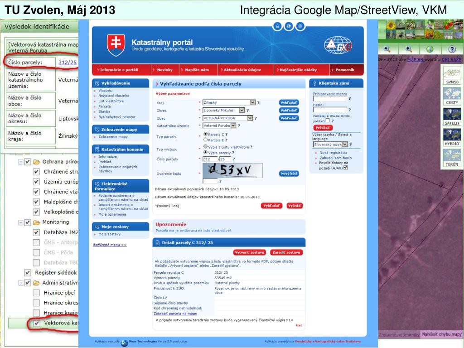Viewport: 464px width, 348px height.
Task: Click the Slovak coat of arms emblem
Action: pyautogui.click(x=116, y=45)
